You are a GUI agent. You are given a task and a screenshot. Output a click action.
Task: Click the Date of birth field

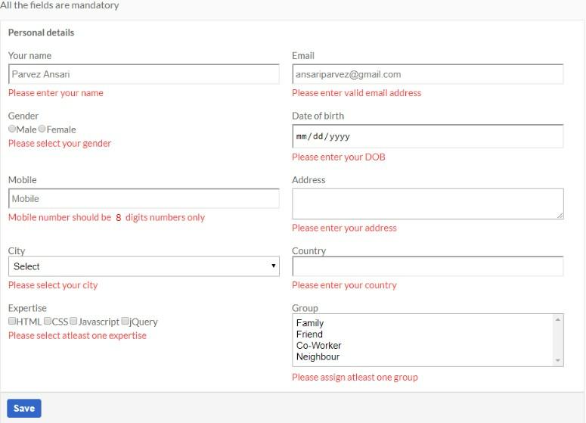(x=428, y=136)
